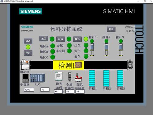This screenshot has height=115, width=153.
Task: Close the WinCC Runtime Advanced window
Action: 151,1
